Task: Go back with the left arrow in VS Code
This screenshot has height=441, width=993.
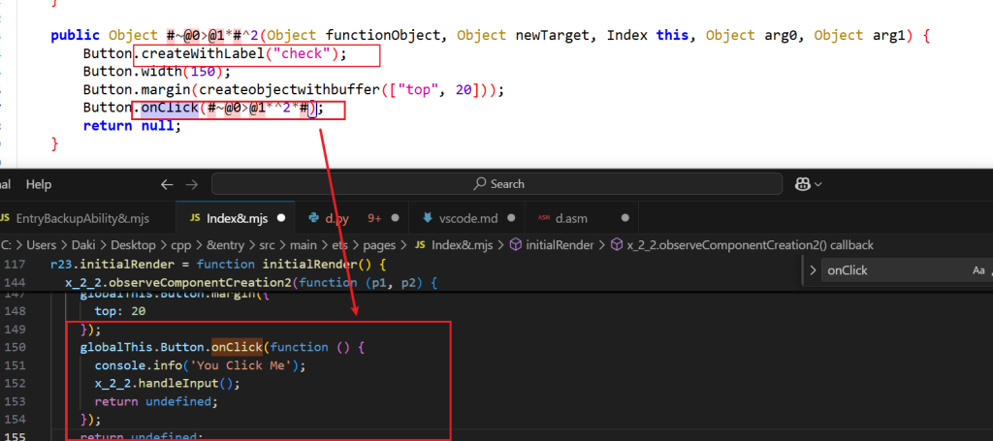Action: (167, 184)
